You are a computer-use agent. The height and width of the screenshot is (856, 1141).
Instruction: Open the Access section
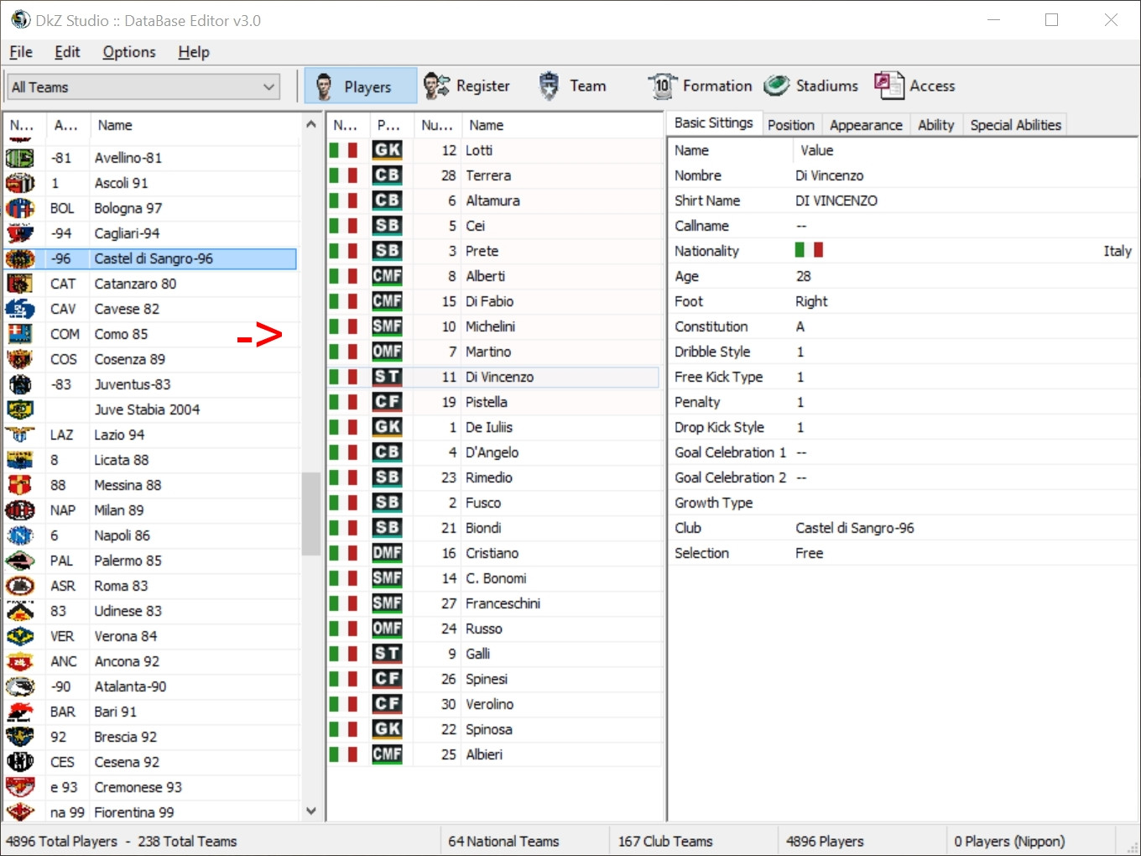(914, 86)
